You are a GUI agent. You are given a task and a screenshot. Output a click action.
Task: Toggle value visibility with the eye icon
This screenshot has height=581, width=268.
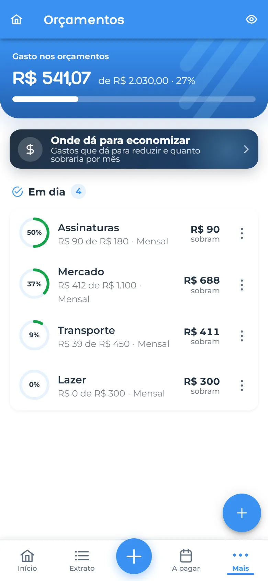pyautogui.click(x=252, y=20)
